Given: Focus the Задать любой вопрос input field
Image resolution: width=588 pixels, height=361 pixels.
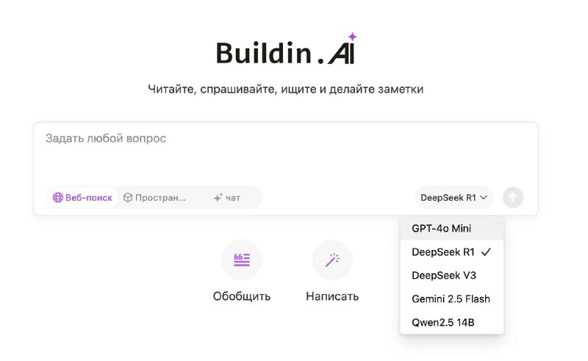Looking at the screenshot, I should coord(286,154).
